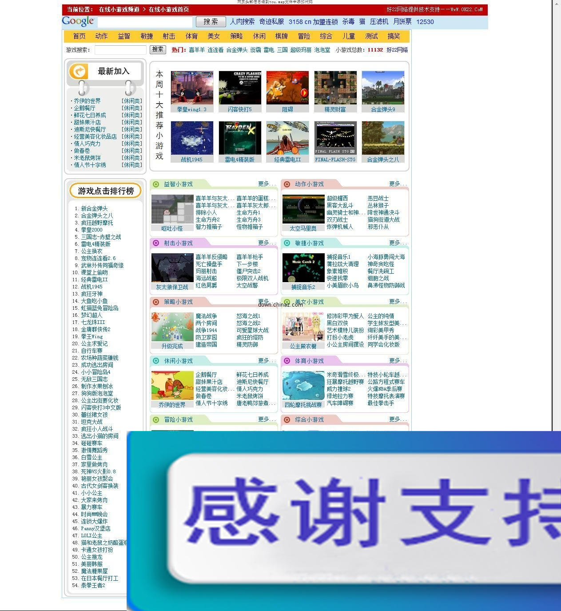Open the 阻碍 game thumbnail

point(287,88)
